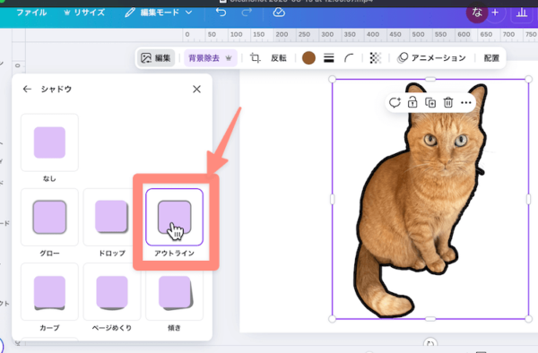Click the crown icon next to リサイズ
538x353 pixels.
(67, 13)
